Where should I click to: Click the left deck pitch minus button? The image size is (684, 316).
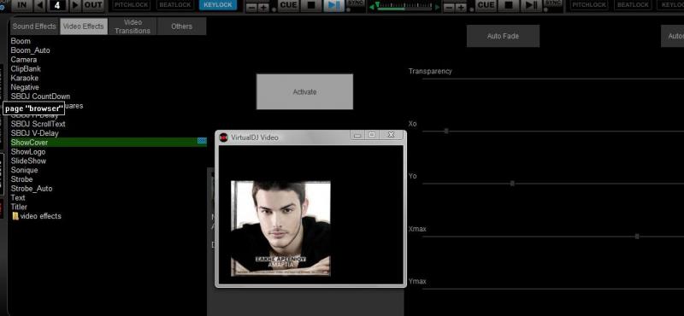click(x=251, y=8)
